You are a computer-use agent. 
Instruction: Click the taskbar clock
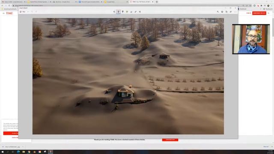point(270,152)
